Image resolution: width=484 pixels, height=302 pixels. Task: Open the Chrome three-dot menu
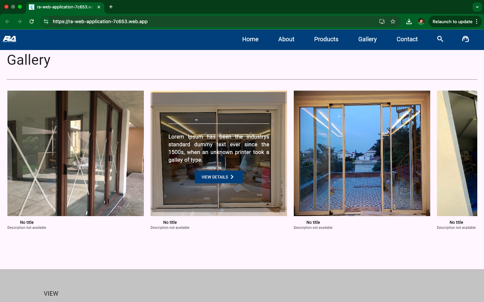pyautogui.click(x=477, y=21)
